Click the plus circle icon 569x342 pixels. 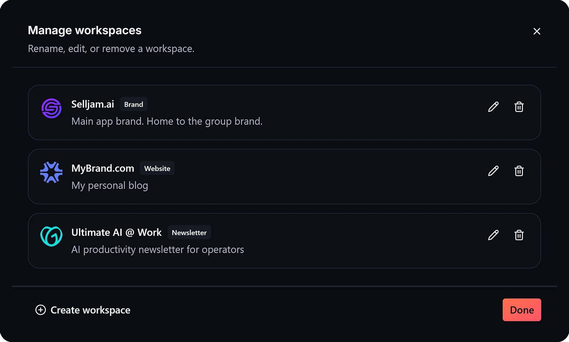[x=41, y=310]
